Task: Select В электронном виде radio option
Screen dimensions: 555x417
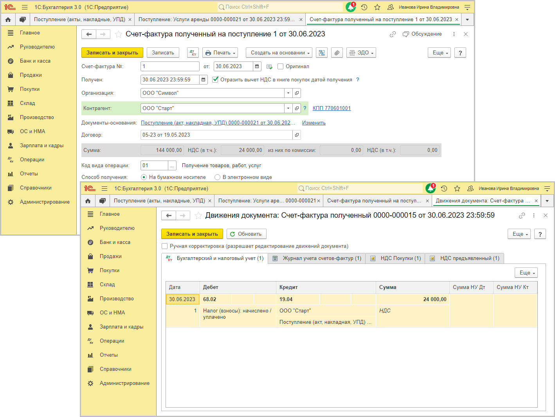Action: pos(217,177)
